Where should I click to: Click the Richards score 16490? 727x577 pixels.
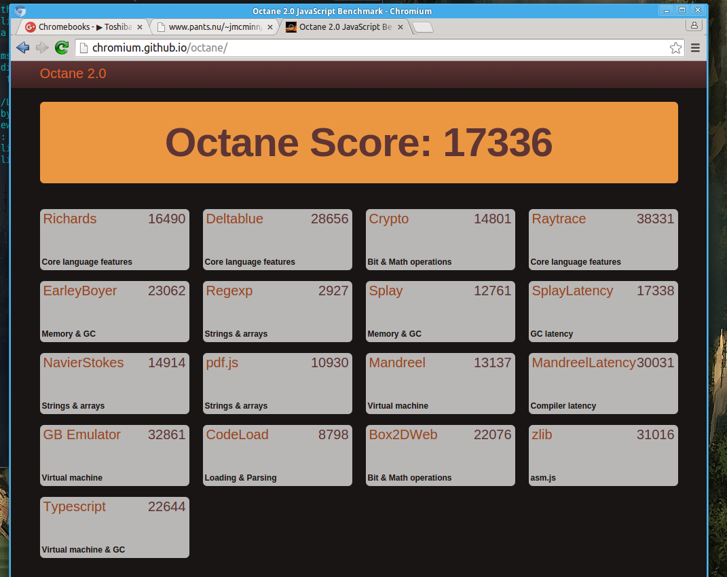(166, 219)
